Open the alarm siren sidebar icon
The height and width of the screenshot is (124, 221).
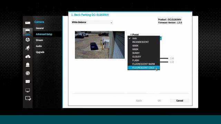28,65
